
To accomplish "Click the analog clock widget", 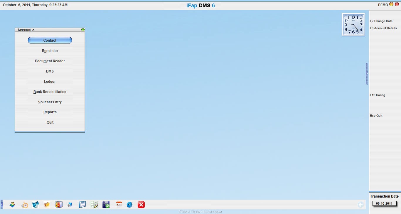I will 353,25.
